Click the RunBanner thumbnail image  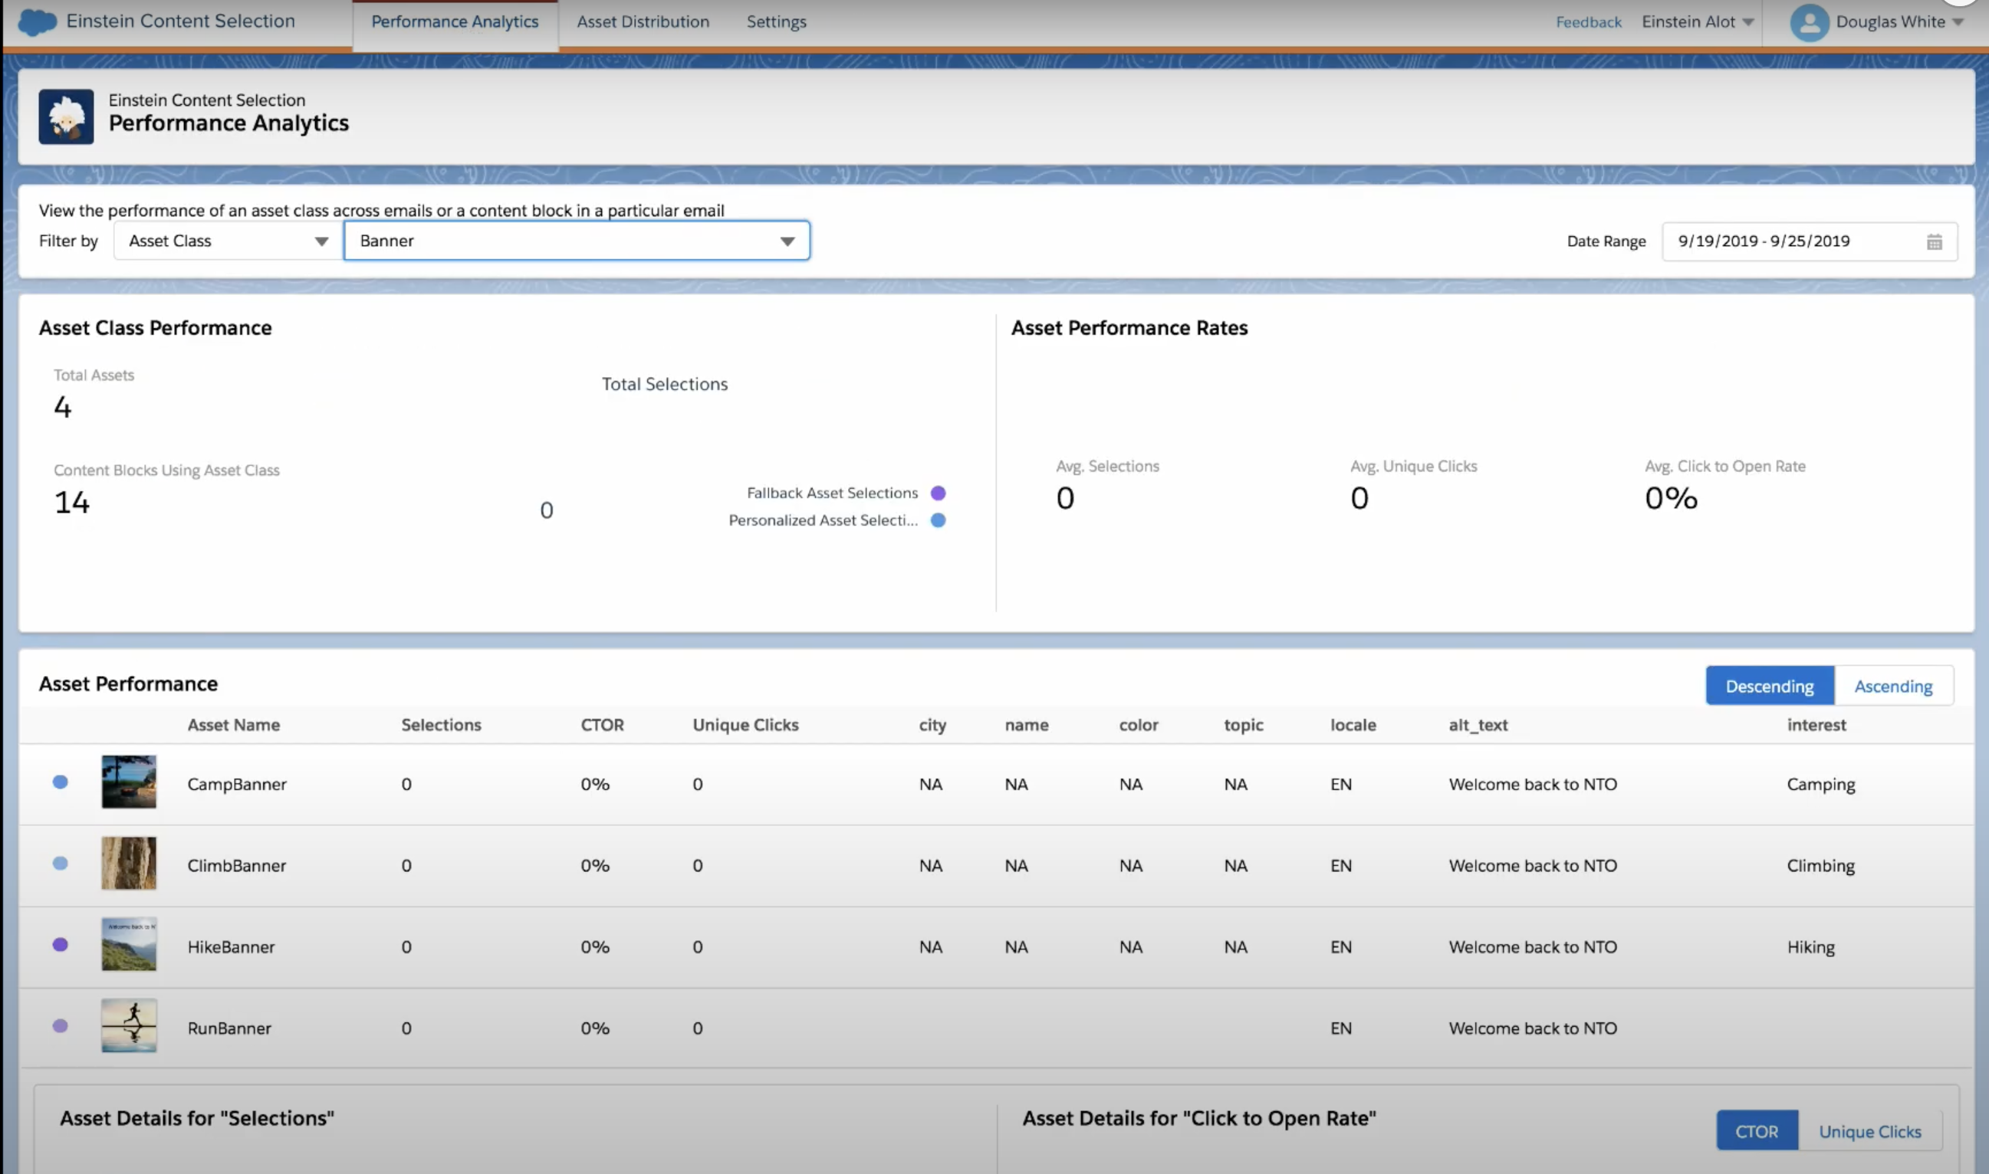click(129, 1026)
